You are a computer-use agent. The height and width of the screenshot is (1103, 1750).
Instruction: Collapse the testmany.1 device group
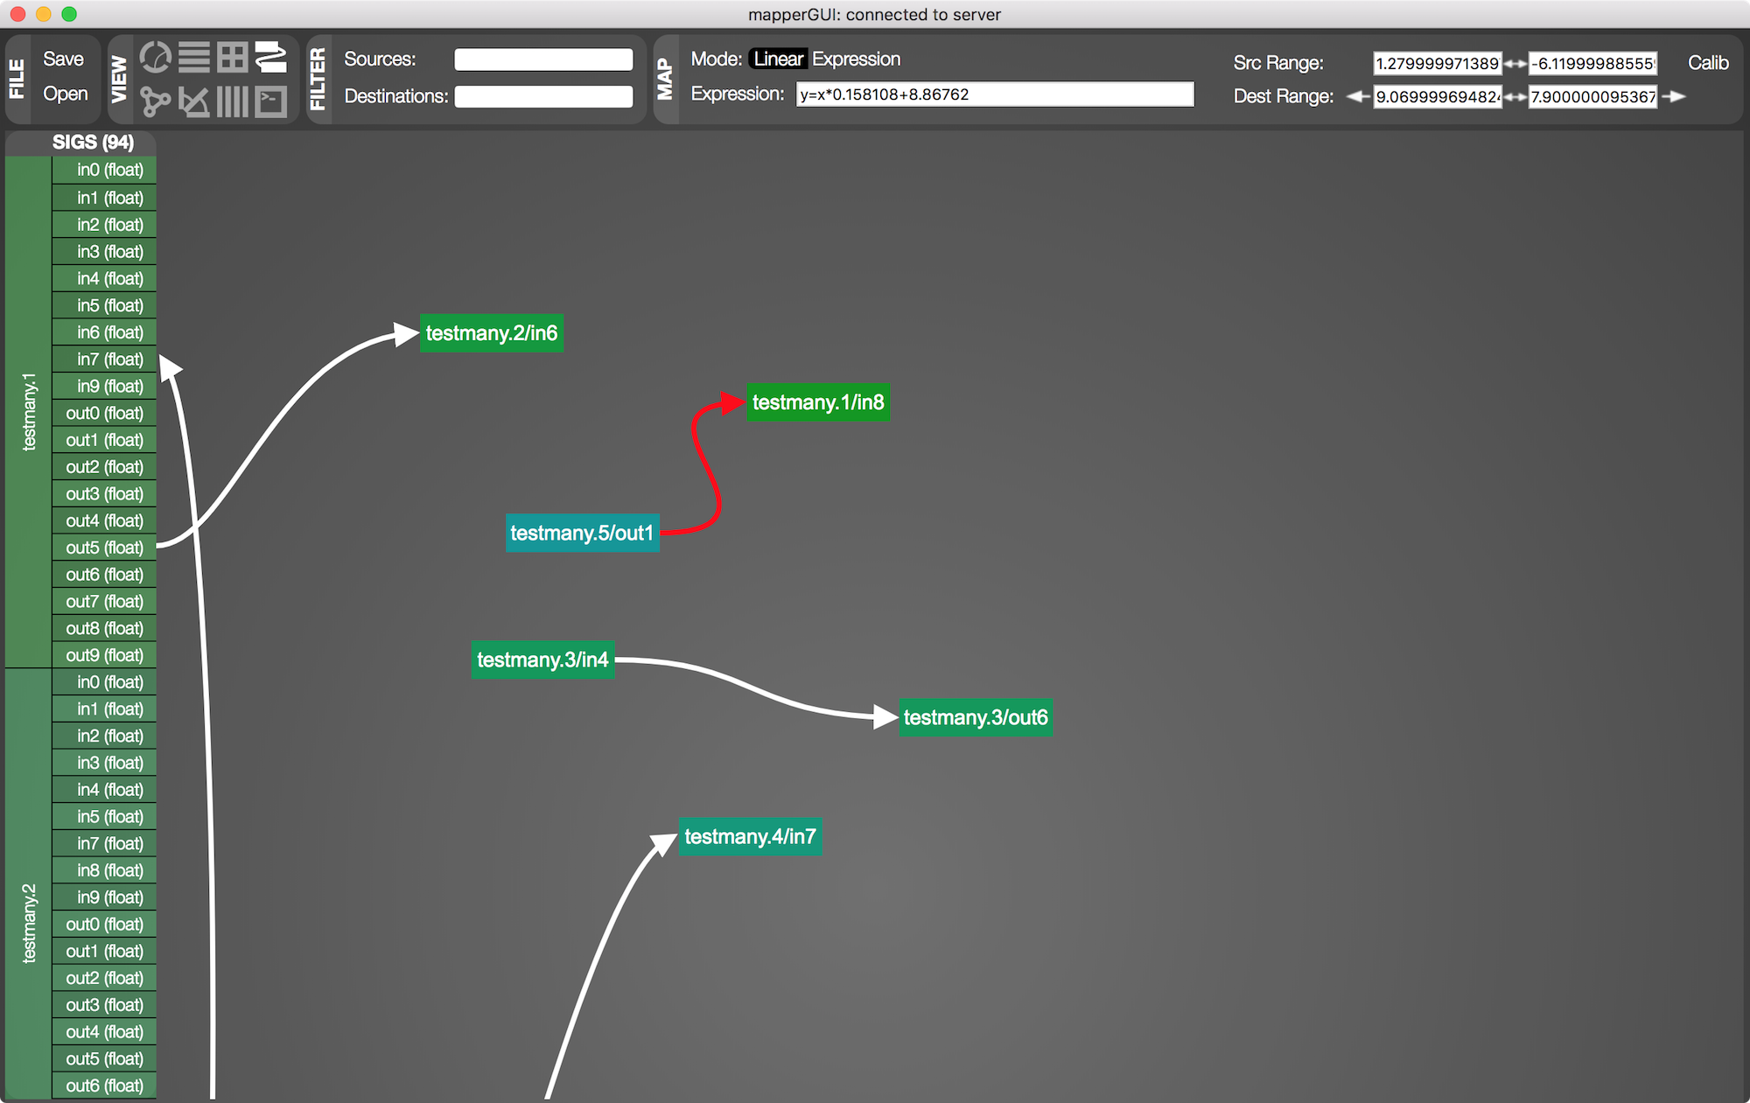(x=29, y=411)
